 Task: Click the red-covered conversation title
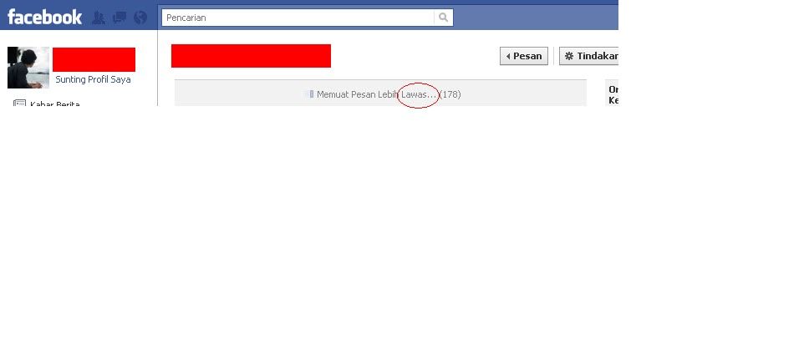click(251, 56)
